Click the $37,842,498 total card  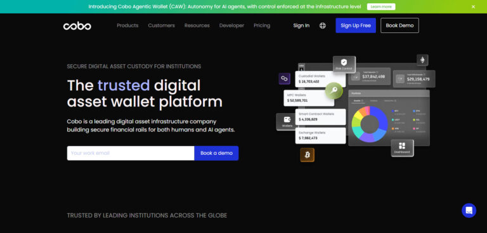[x=369, y=77]
